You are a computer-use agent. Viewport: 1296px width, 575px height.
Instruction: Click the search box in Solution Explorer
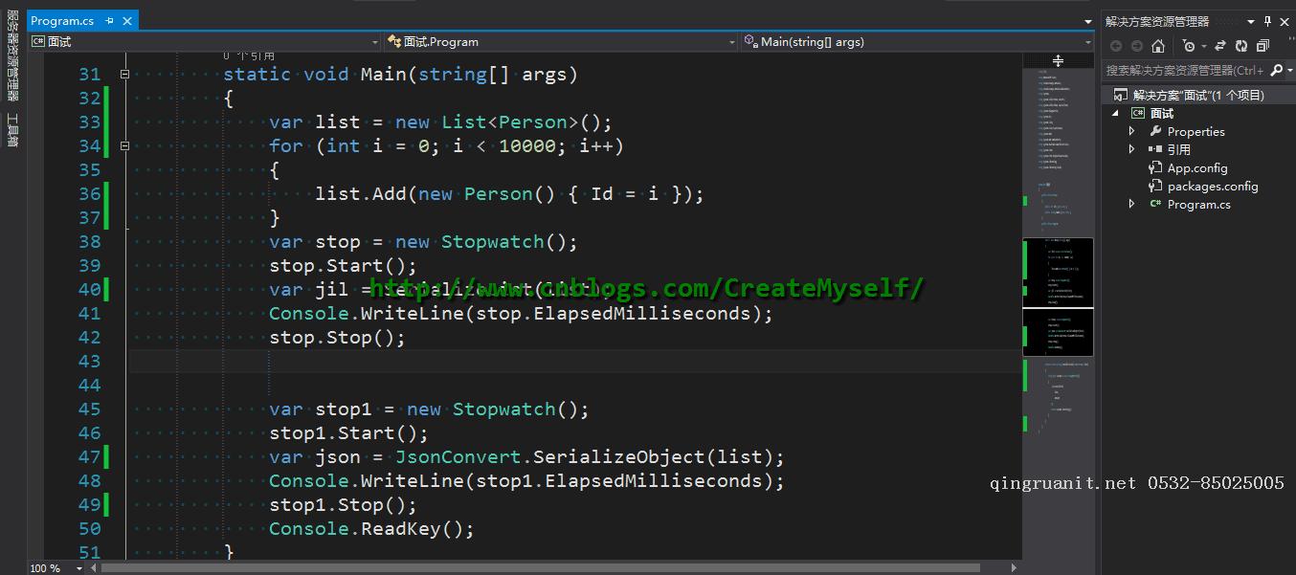coord(1185,70)
